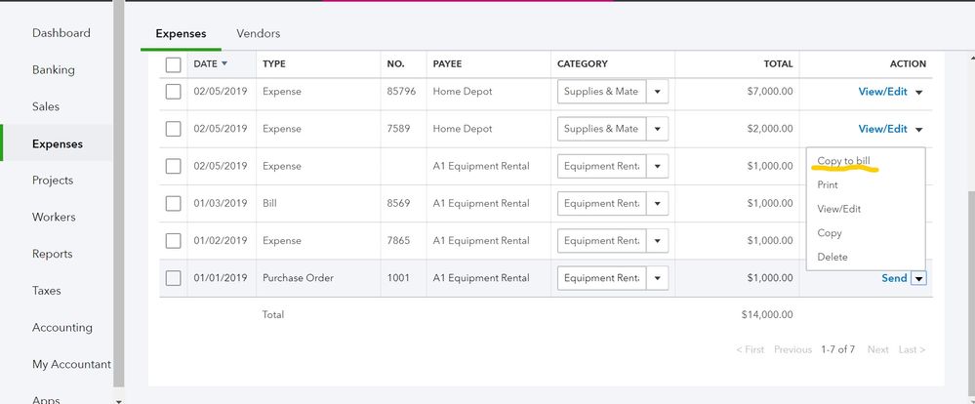Open Banking in the sidebar
Image resolution: width=975 pixels, height=404 pixels.
[x=54, y=70]
